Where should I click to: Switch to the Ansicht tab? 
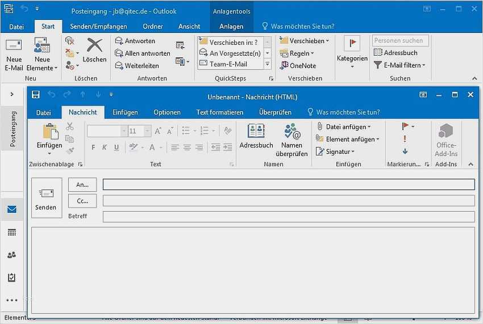[x=189, y=27]
